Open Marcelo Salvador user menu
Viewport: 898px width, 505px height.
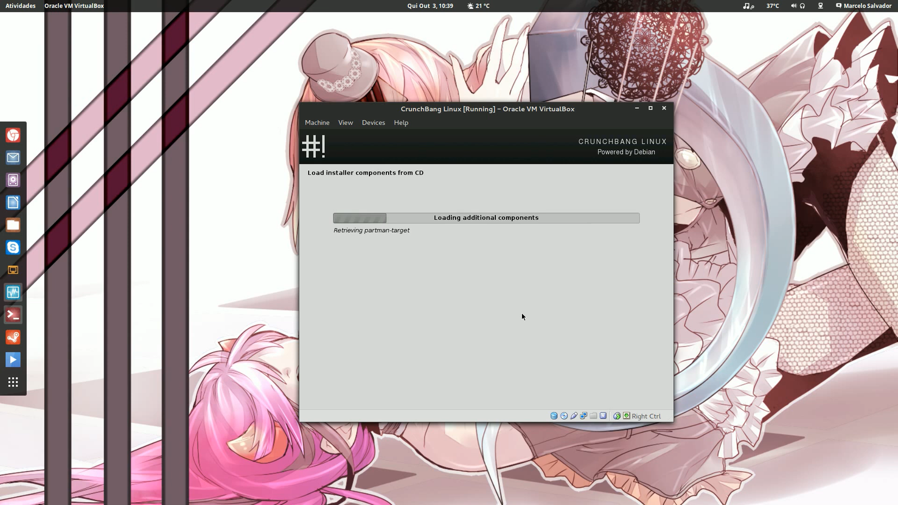864,6
